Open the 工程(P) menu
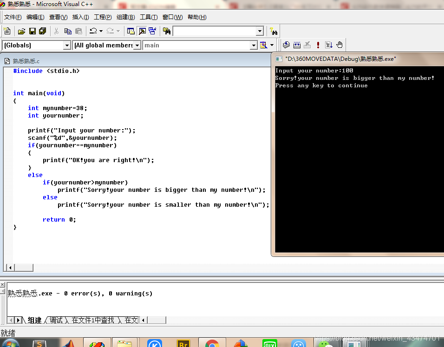The height and width of the screenshot is (347, 444). (102, 17)
